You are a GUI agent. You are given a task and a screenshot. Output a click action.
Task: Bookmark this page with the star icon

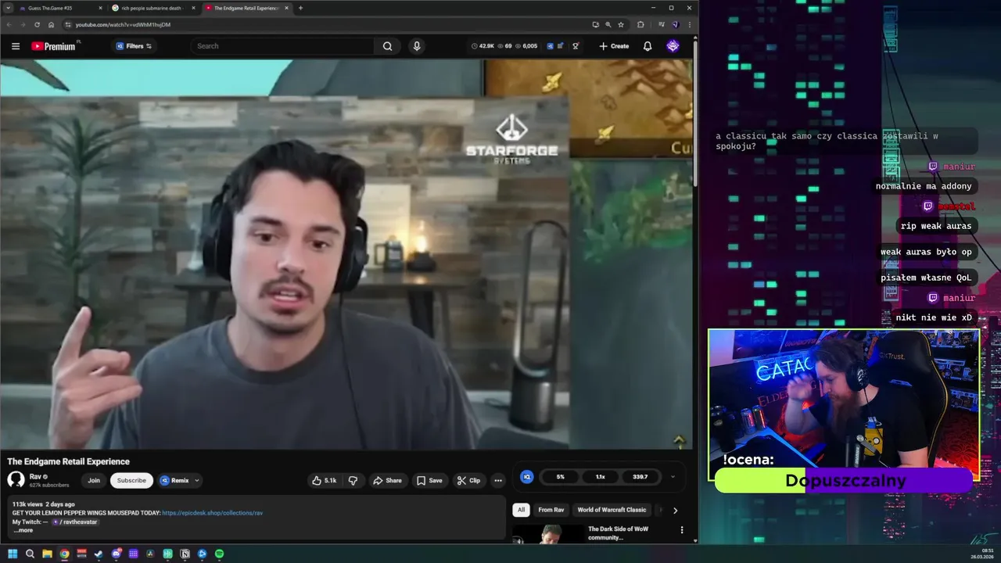(620, 24)
